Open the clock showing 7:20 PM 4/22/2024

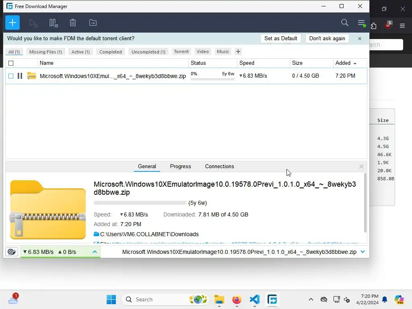367,299
